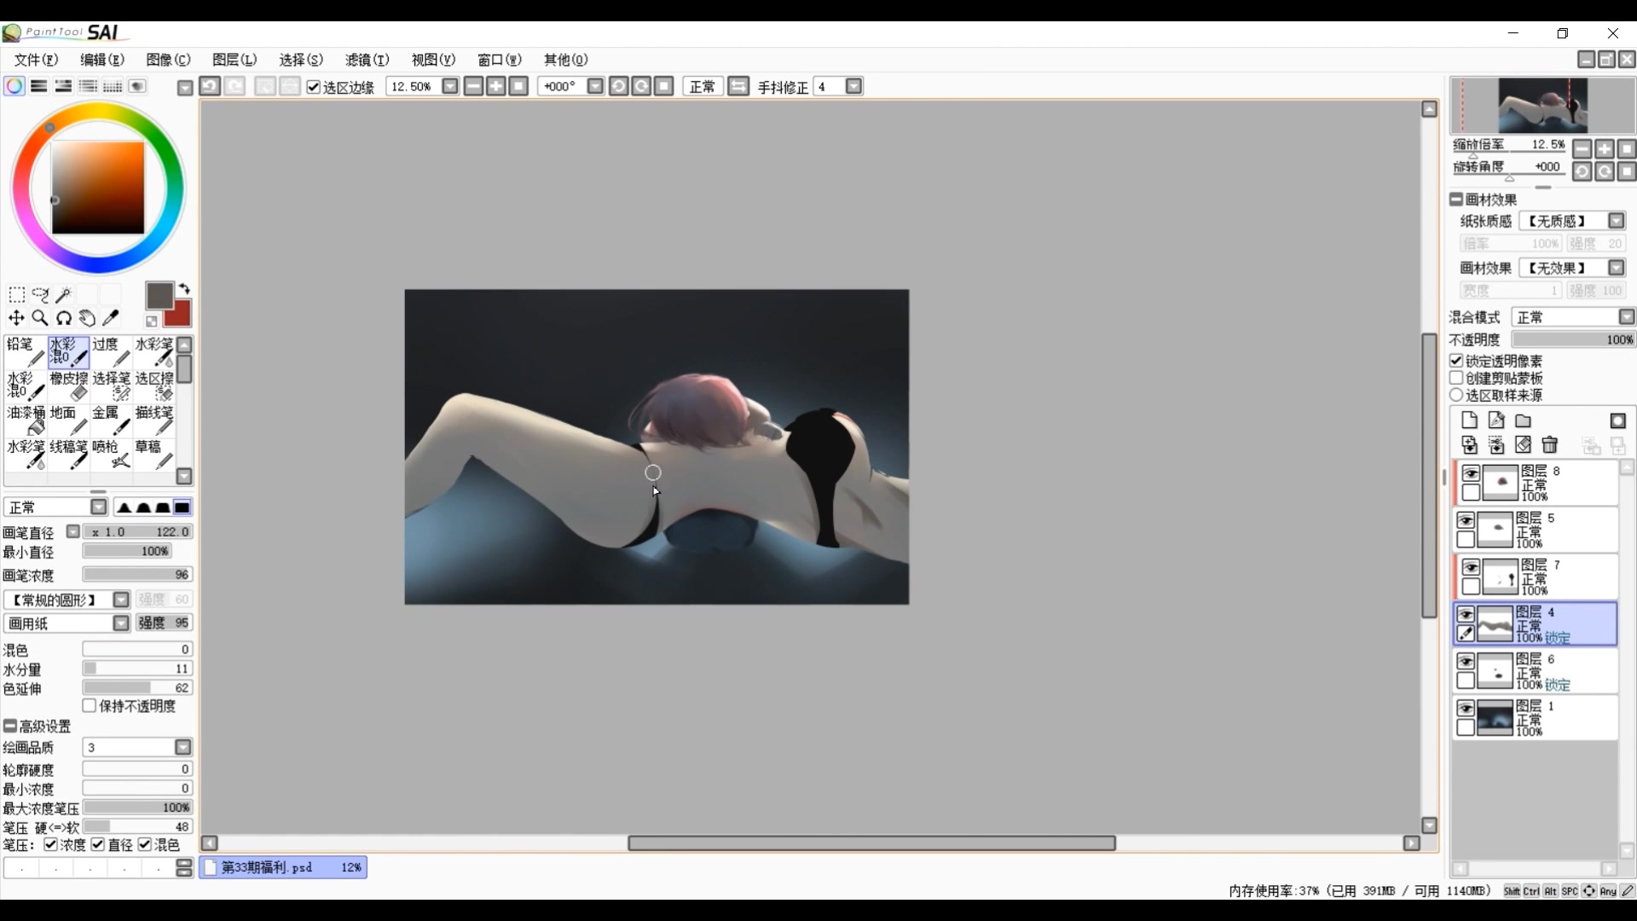Enable the 保持不透明度 checkbox
The height and width of the screenshot is (921, 1637).
tap(90, 706)
